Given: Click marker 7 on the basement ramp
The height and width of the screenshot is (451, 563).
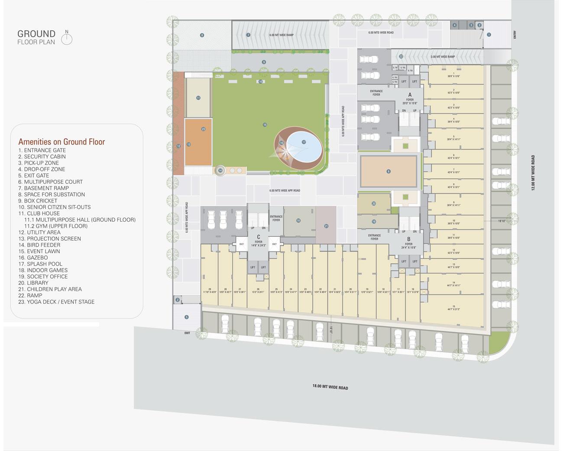Looking at the screenshot, I should (248, 35).
